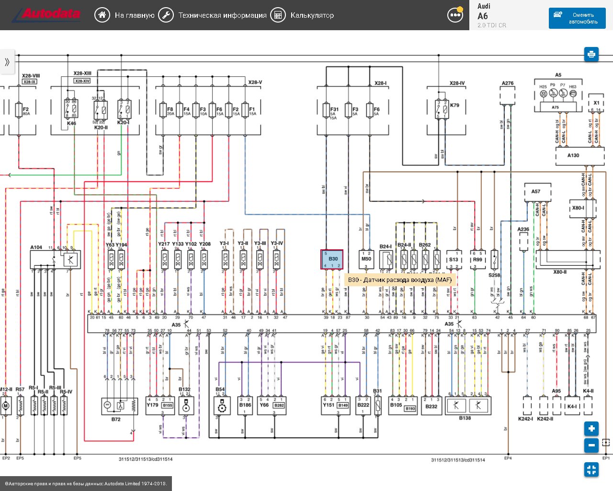Click the S13 switch component
Screen dimensions: 613x491
coord(454,259)
